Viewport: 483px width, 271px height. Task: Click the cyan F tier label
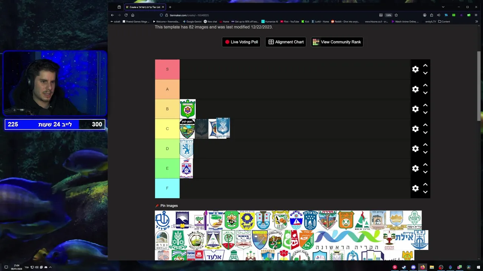pyautogui.click(x=167, y=188)
